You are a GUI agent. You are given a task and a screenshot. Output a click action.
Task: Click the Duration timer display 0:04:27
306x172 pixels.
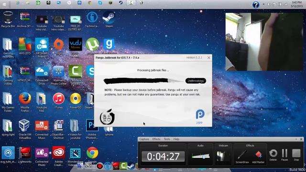click(x=163, y=156)
